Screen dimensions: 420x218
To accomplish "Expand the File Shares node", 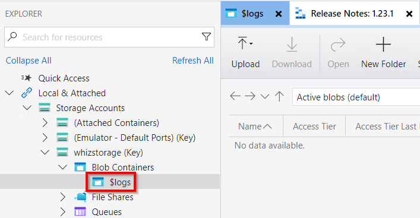I will (62, 197).
